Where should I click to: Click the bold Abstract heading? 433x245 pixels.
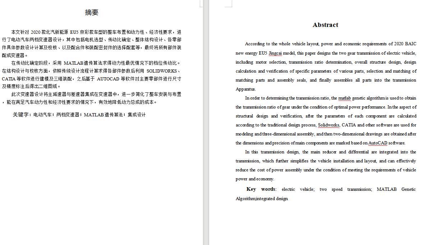(x=326, y=25)
